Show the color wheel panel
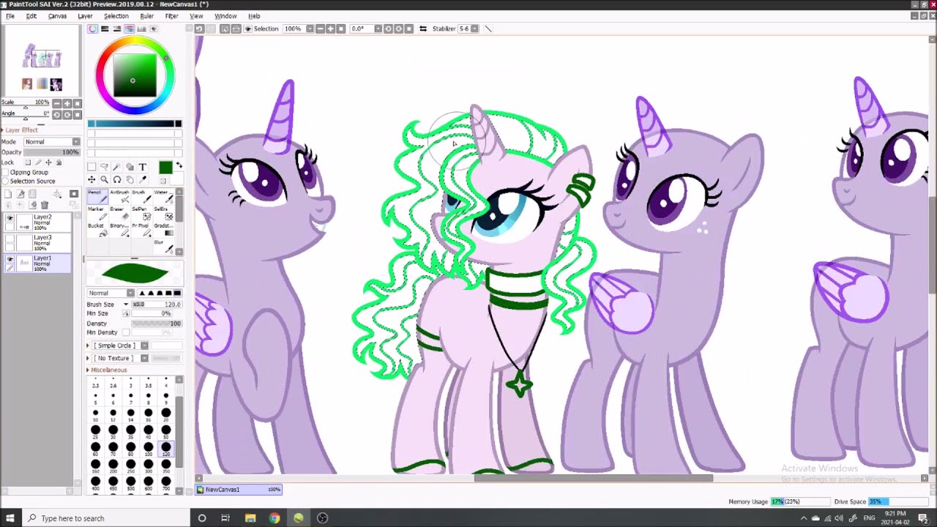This screenshot has height=527, width=937. [x=92, y=29]
